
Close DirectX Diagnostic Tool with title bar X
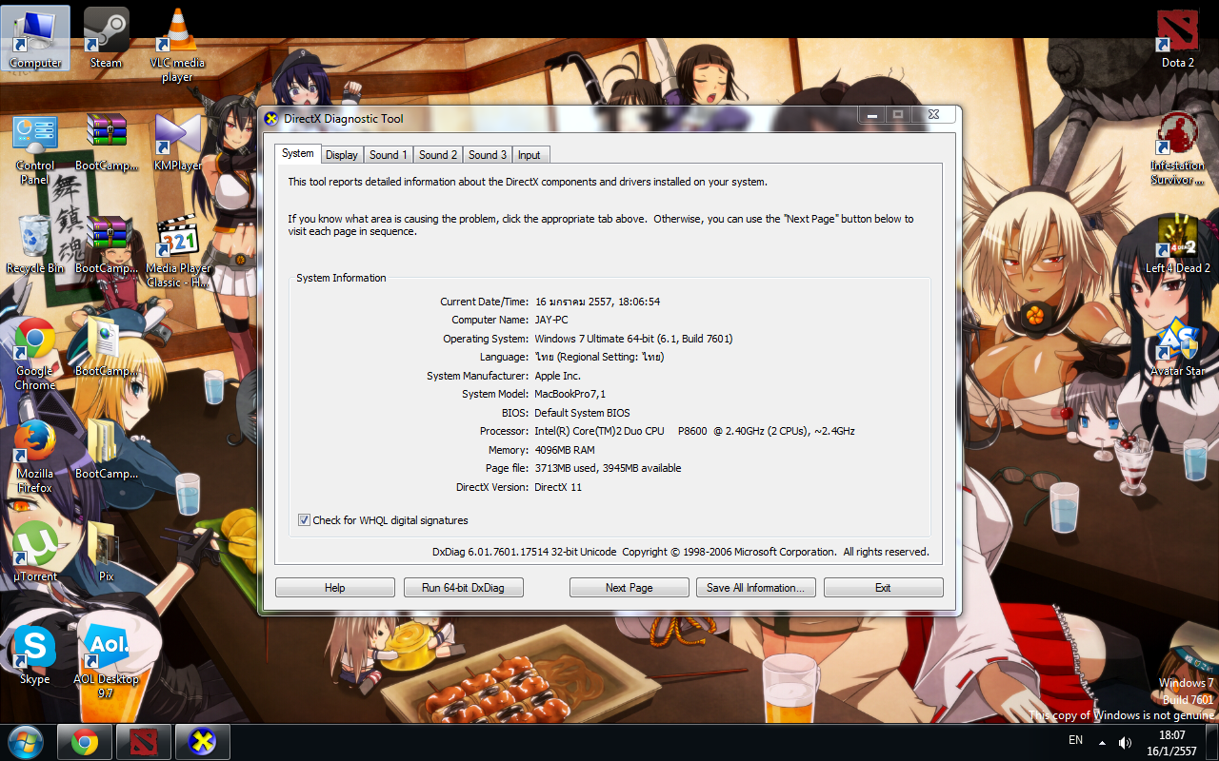(934, 115)
